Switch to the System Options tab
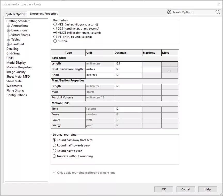Screen dimensions: 223x196 point(16,14)
